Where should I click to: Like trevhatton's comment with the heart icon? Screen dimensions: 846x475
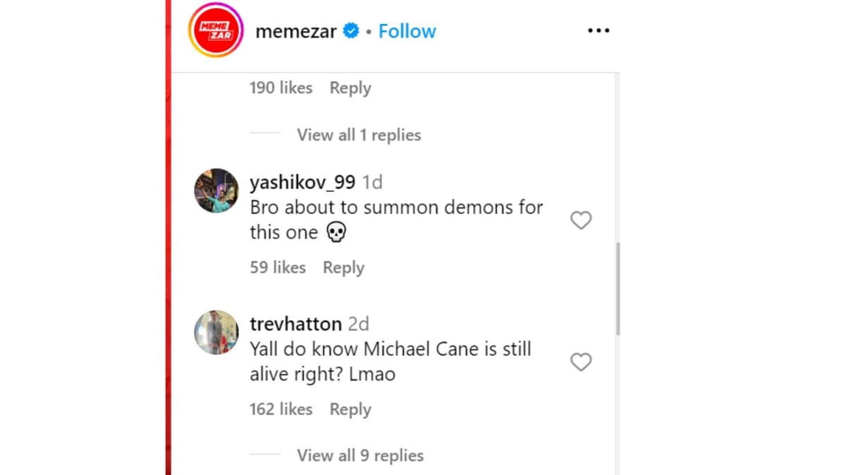[x=581, y=362]
